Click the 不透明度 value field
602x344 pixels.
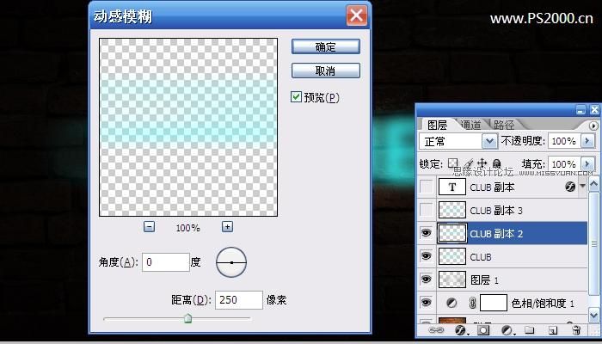[x=564, y=141]
